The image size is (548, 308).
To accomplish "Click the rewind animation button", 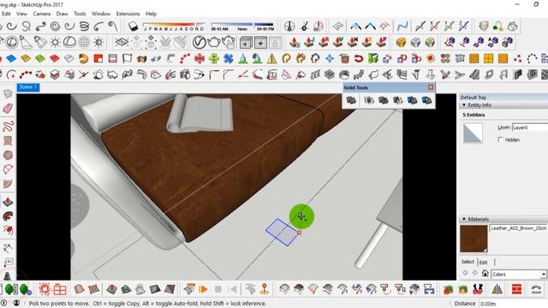I will pos(232,289).
